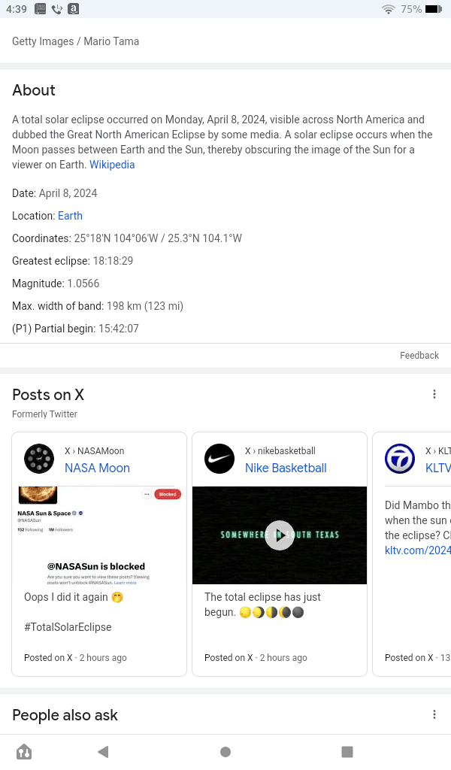
Task: Tap the "Oops I did it again" post text
Action: [x=73, y=597]
